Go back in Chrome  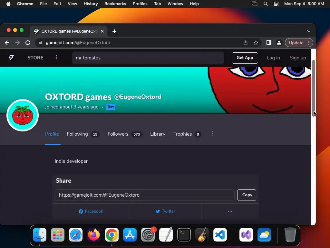7,43
